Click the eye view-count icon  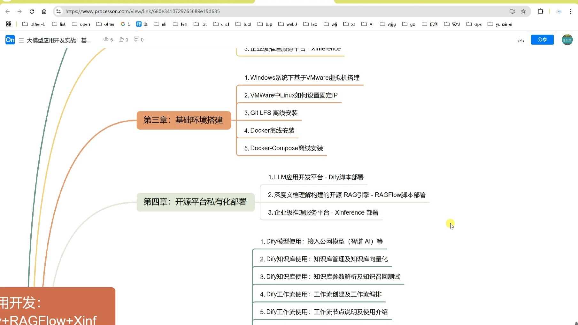(105, 39)
